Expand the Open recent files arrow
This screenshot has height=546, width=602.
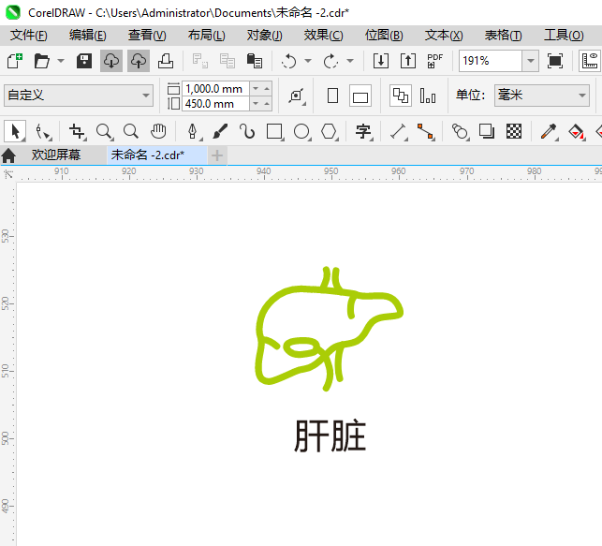tap(61, 61)
